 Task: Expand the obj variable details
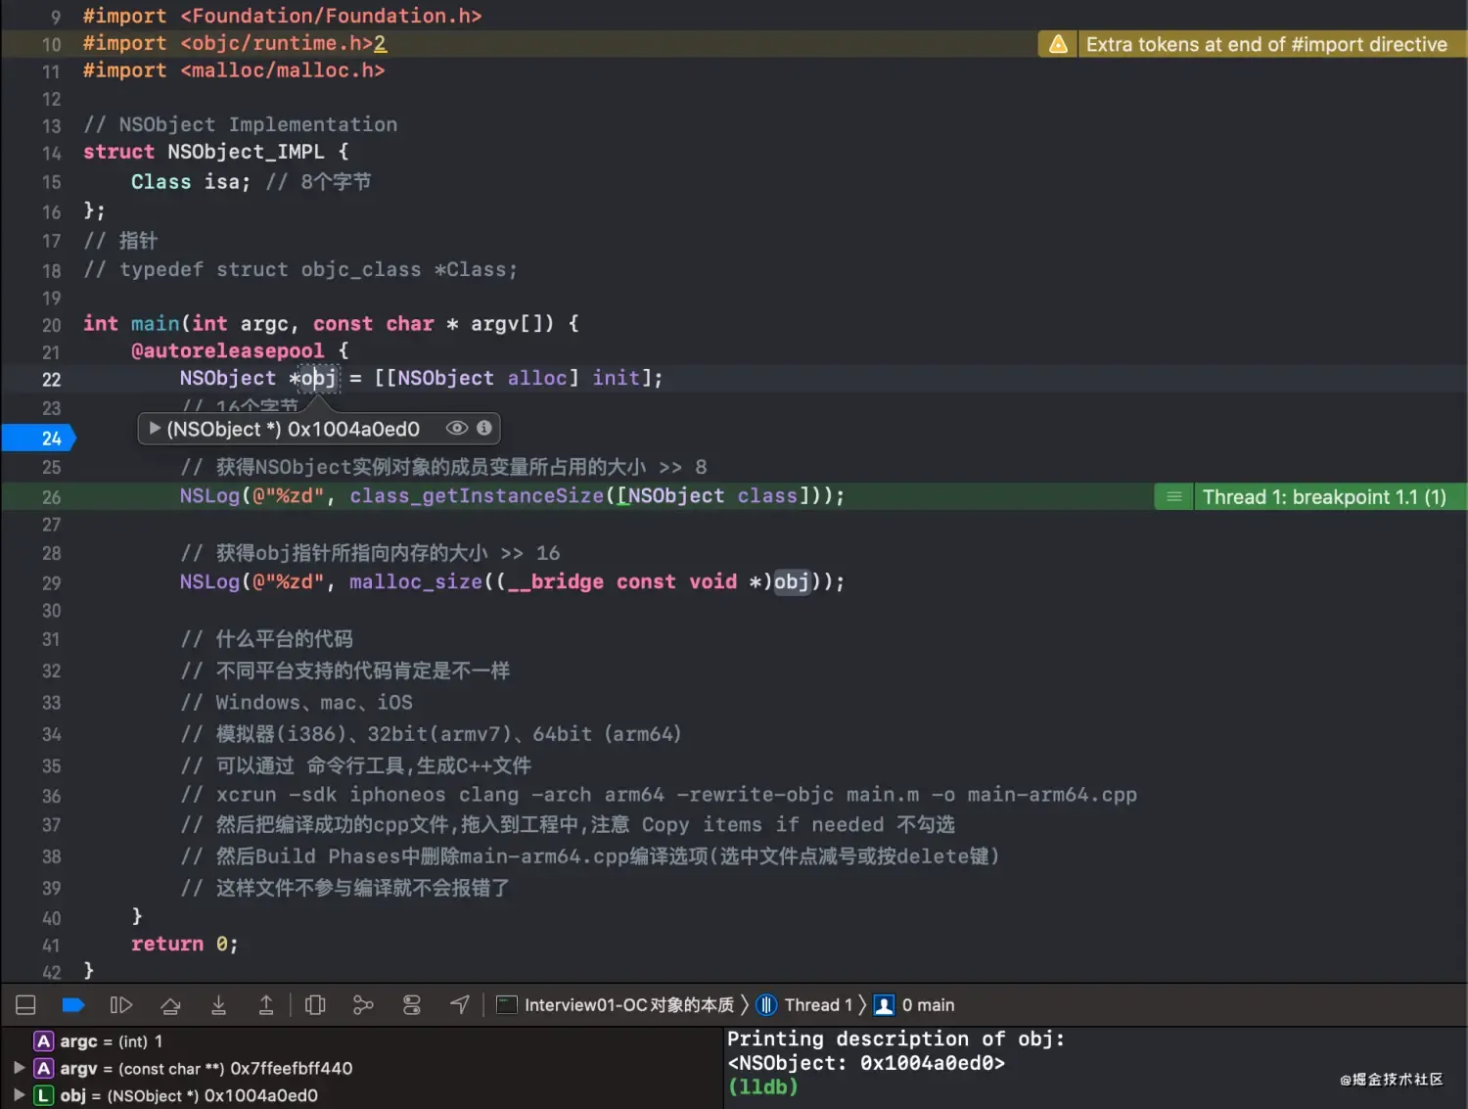pyautogui.click(x=18, y=1095)
